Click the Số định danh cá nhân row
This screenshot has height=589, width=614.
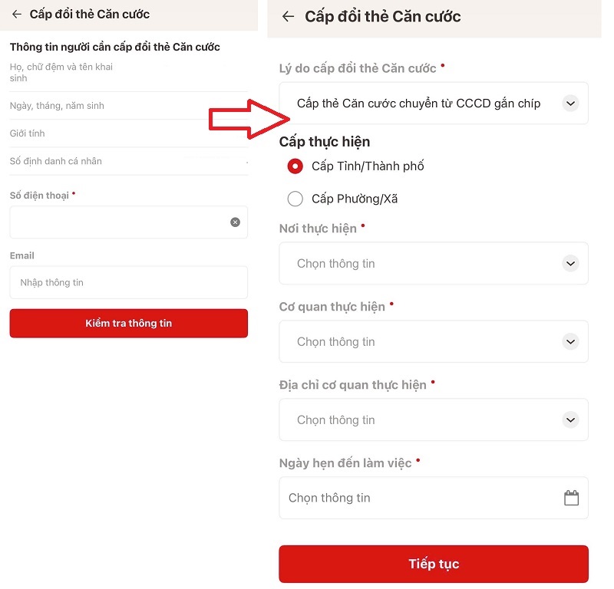pyautogui.click(x=128, y=161)
